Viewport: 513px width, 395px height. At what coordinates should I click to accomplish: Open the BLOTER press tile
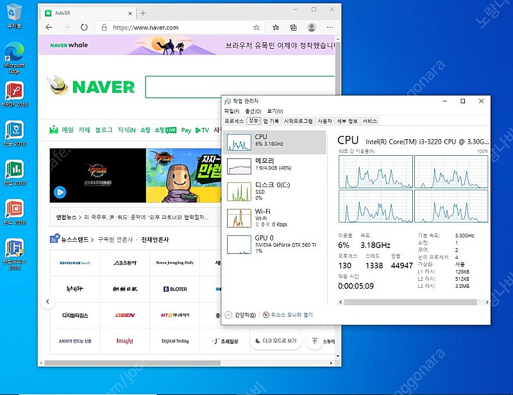point(175,289)
